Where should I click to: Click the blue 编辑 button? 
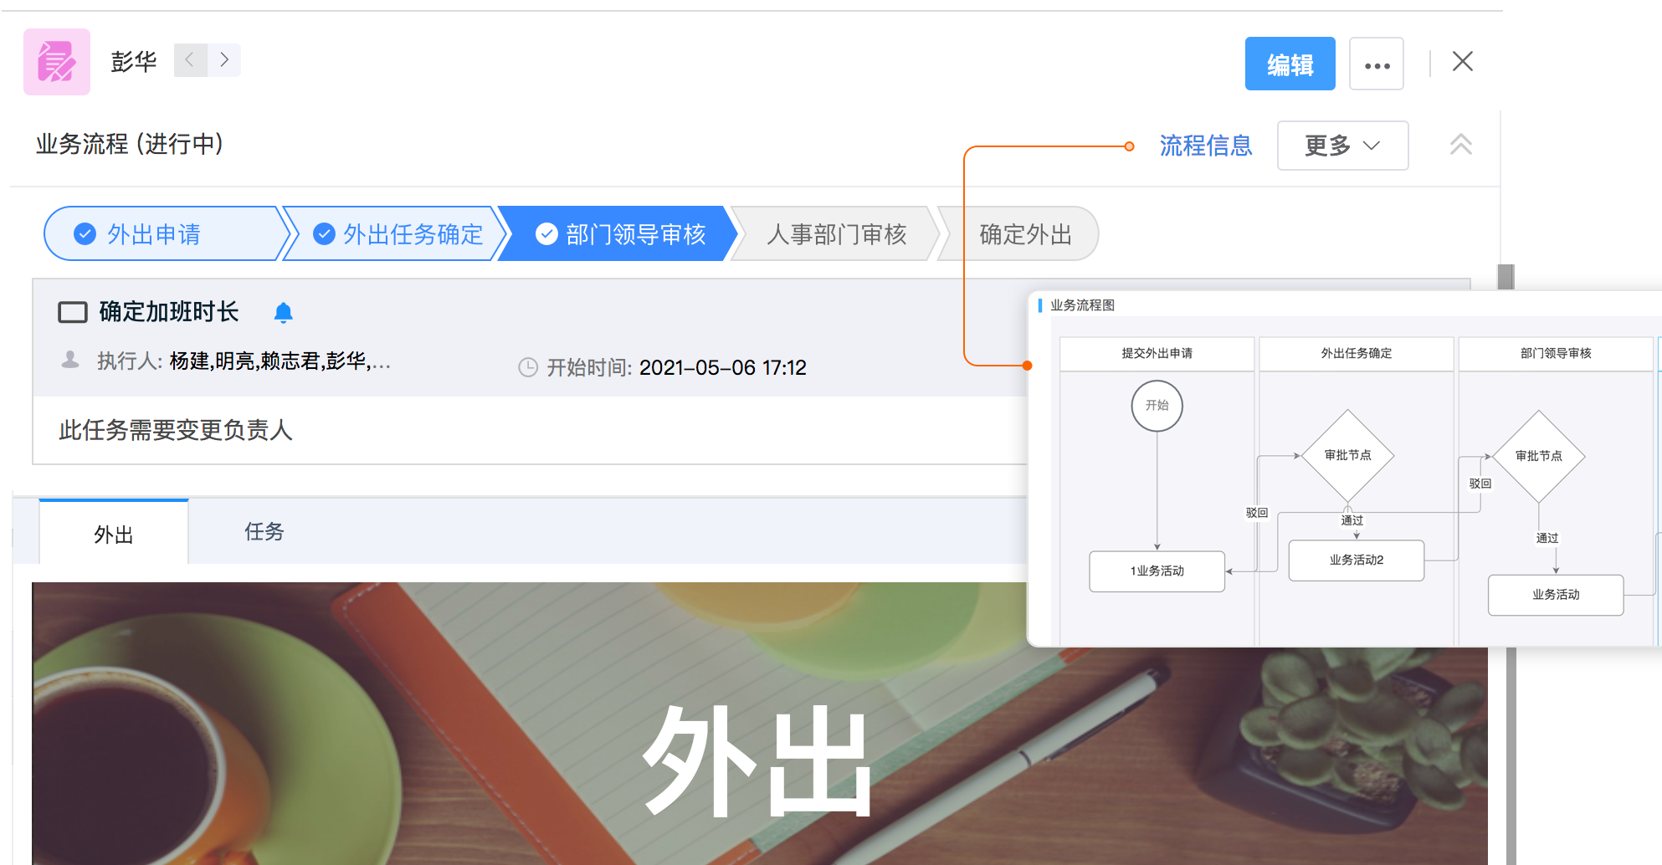tap(1290, 64)
